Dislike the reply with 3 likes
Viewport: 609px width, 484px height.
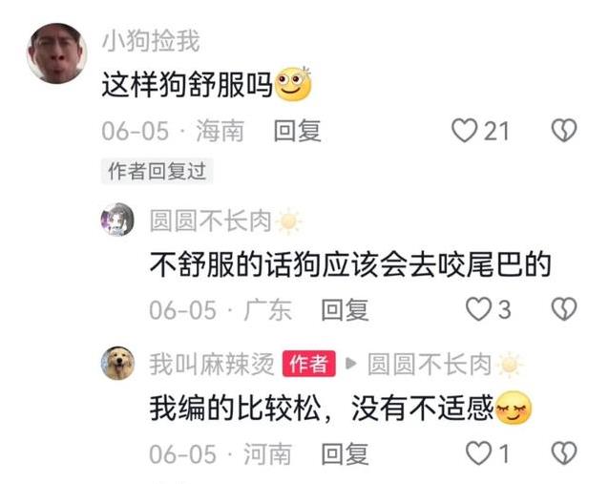(x=564, y=309)
